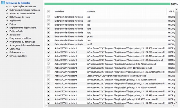
Task: Click the scan progress bar
Action: (107, 4)
